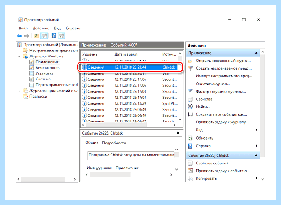Click the properties icon beside Свойства
281x205 pixels.
pyautogui.click(x=190, y=99)
